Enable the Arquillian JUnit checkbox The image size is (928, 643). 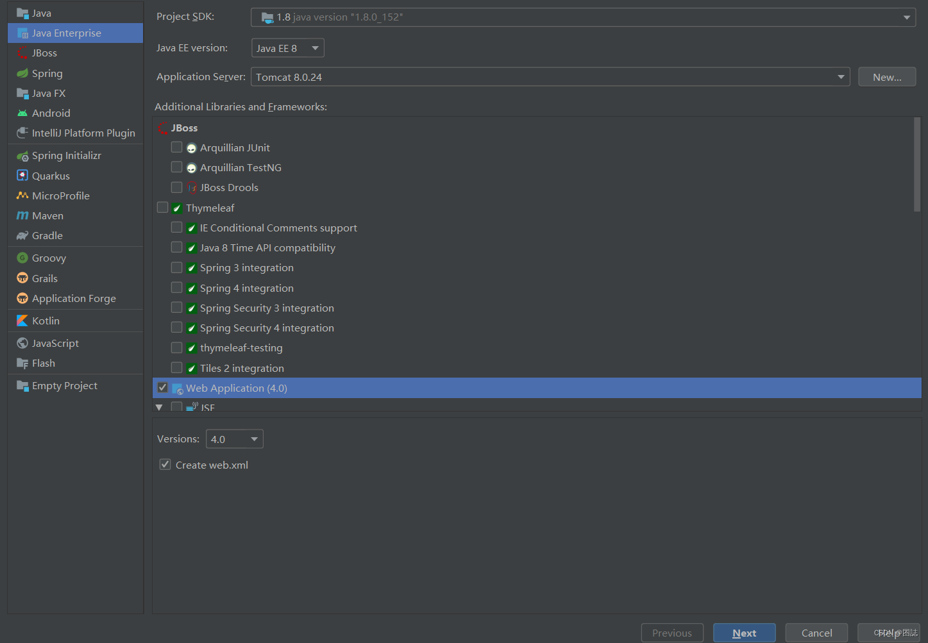(176, 147)
